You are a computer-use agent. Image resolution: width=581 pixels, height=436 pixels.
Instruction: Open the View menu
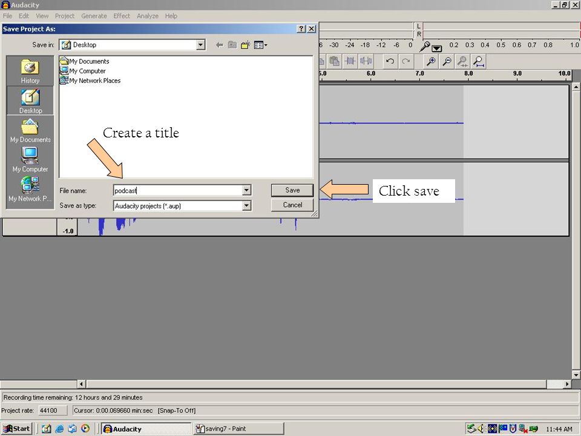click(42, 16)
